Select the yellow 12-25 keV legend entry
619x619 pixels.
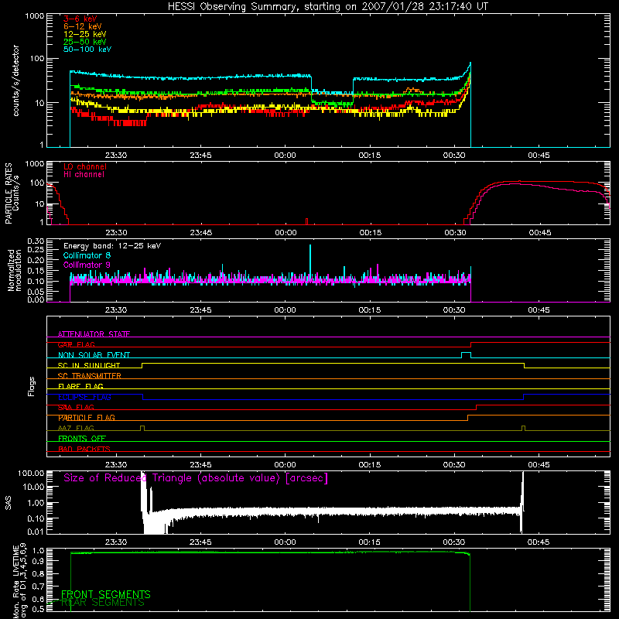click(x=85, y=34)
